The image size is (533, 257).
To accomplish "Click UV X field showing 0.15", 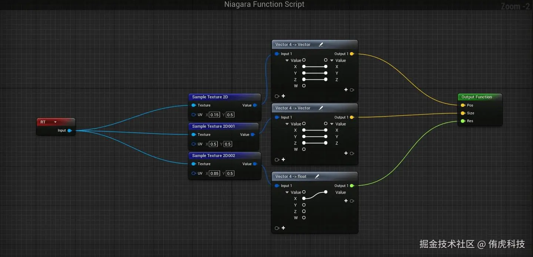I will pos(214,115).
